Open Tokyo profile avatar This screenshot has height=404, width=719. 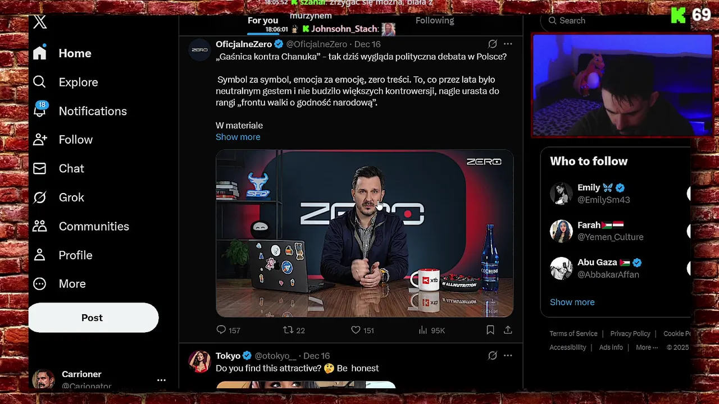click(x=199, y=362)
